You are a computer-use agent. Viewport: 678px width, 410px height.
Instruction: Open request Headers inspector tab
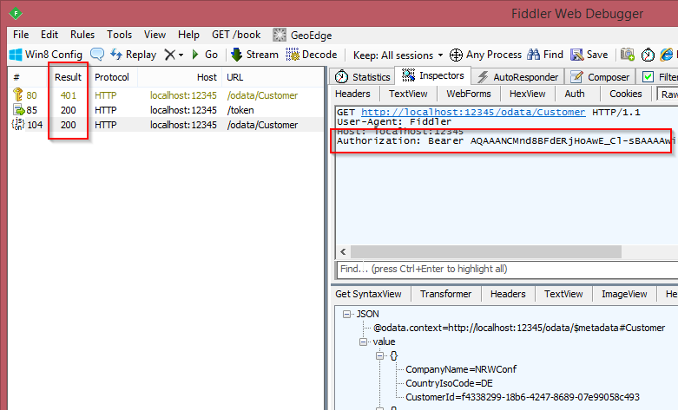(x=352, y=94)
